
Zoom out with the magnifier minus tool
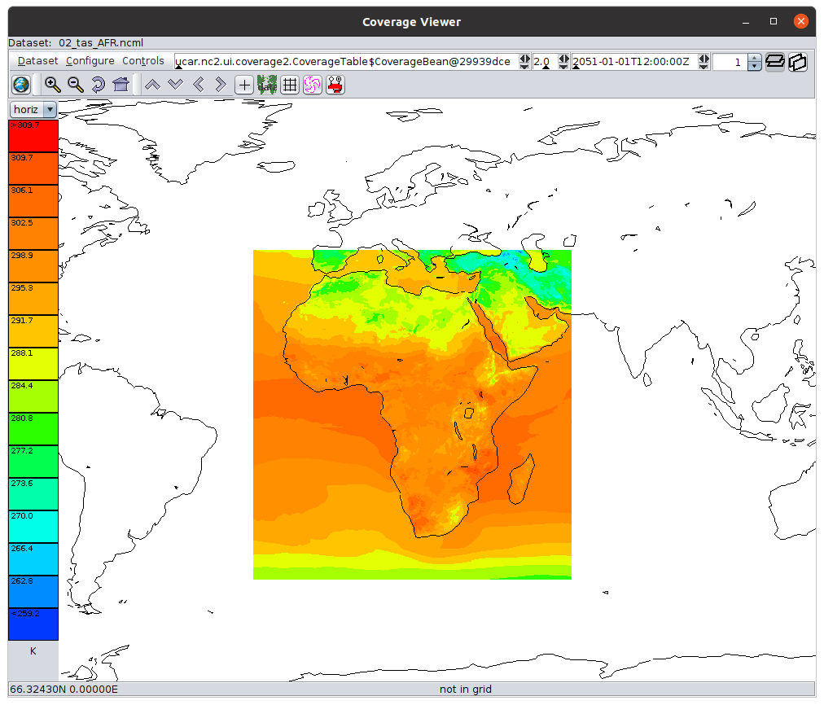point(76,85)
